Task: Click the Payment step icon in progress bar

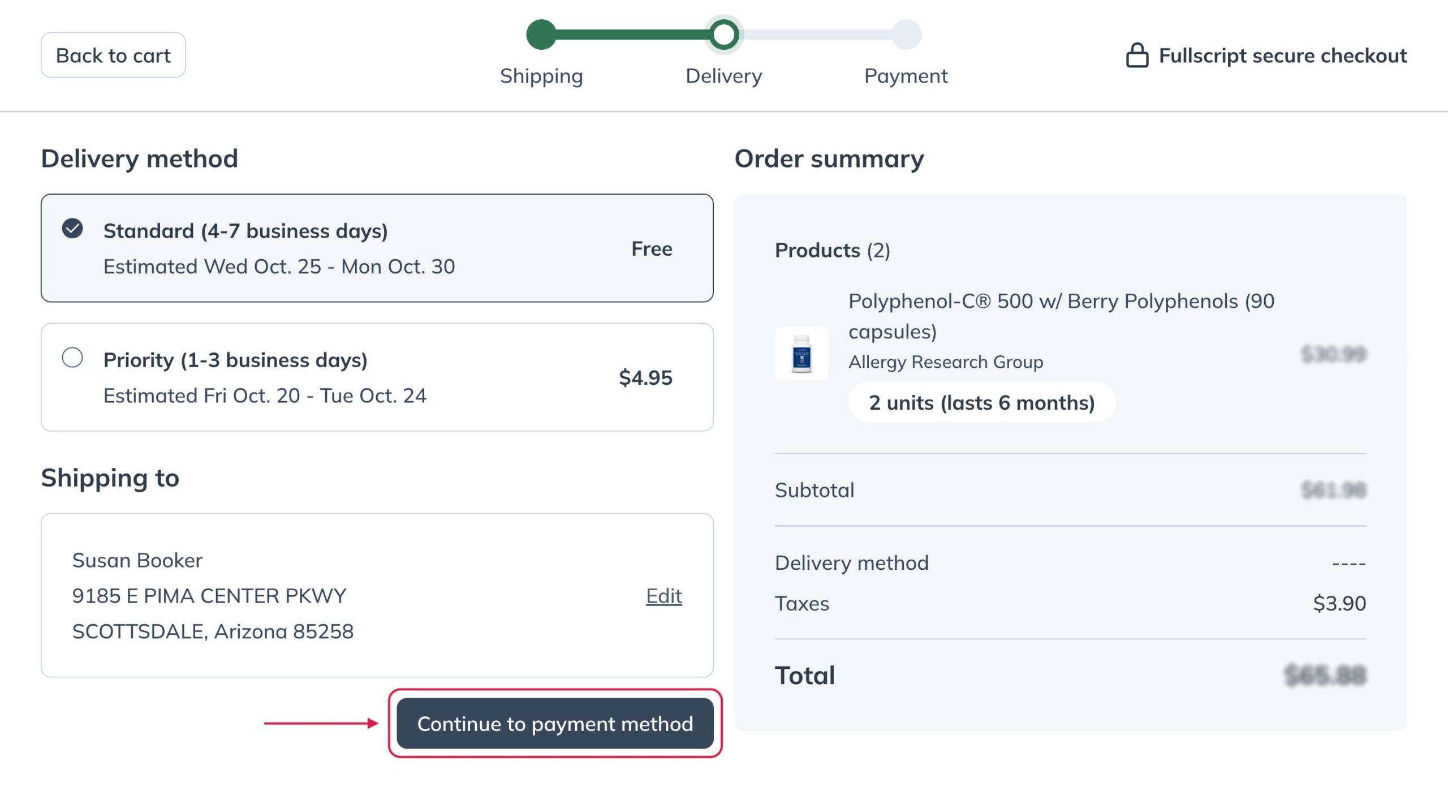Action: pos(905,35)
